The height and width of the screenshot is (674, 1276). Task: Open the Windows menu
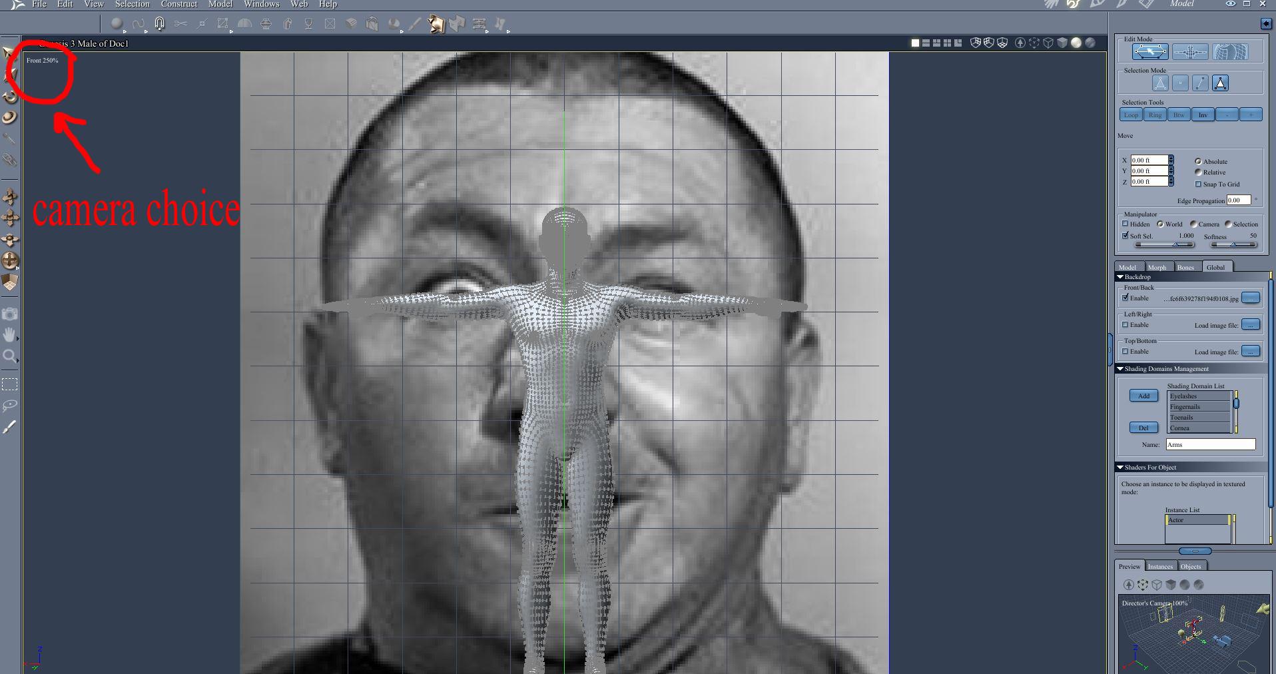click(x=262, y=4)
